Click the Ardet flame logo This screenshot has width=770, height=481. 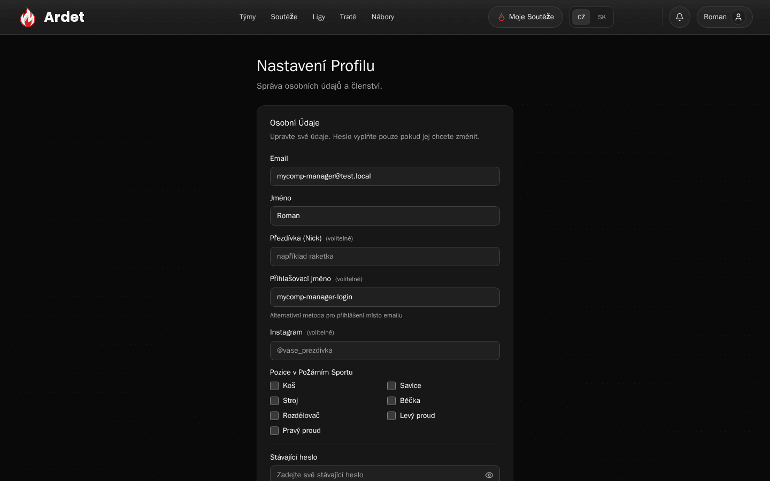28,17
